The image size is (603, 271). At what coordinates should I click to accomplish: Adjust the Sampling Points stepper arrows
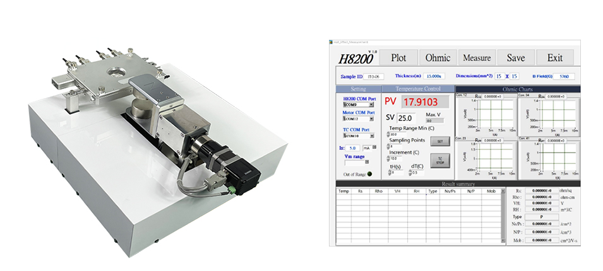388,146
